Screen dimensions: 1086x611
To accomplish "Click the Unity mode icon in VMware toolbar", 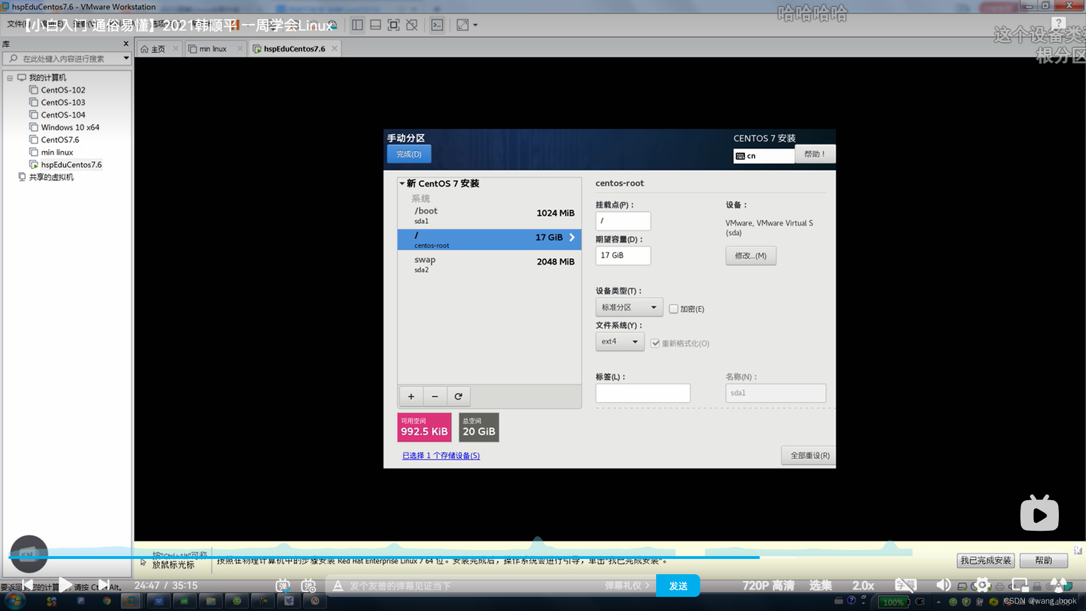I will click(x=412, y=25).
